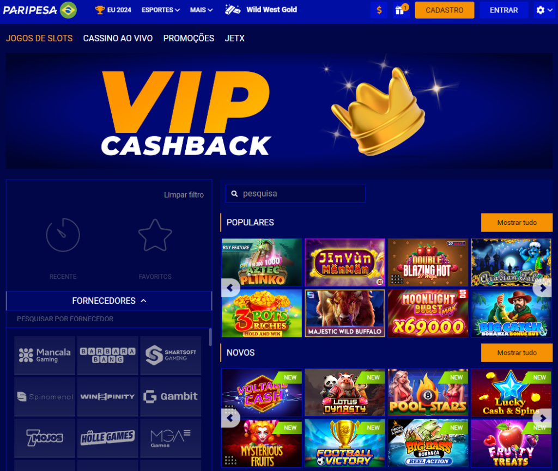Filter by the Barbara Bang provider
The height and width of the screenshot is (471, 558).
coord(108,356)
